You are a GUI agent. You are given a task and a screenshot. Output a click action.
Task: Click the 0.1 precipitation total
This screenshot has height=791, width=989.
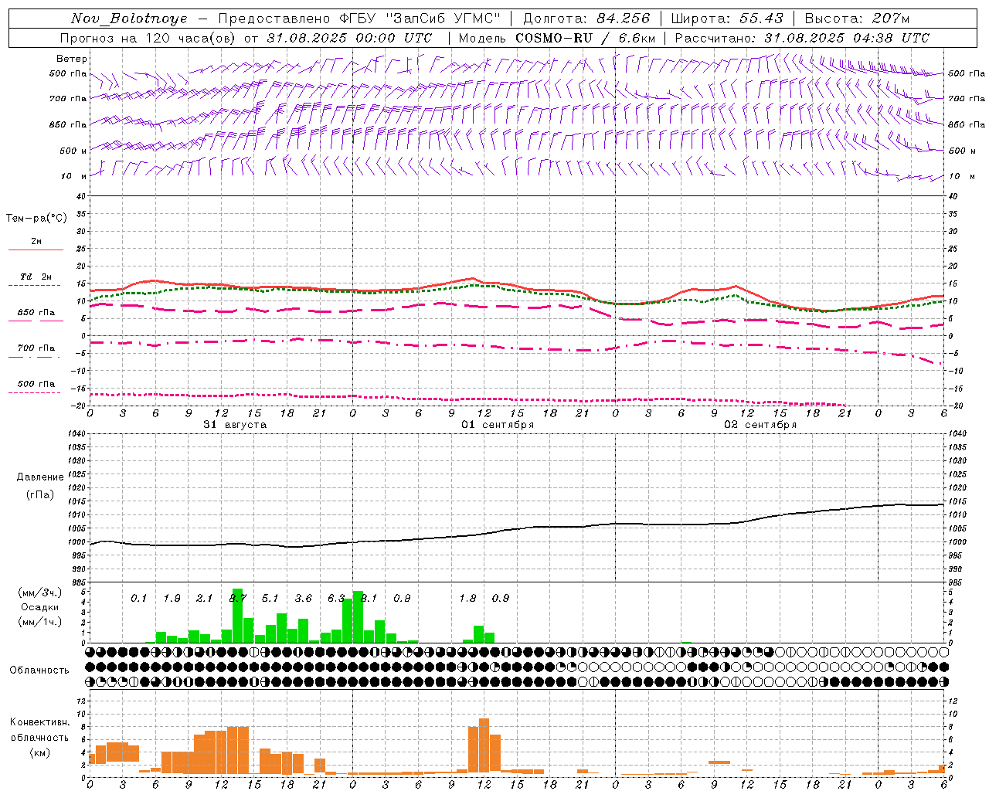(138, 599)
